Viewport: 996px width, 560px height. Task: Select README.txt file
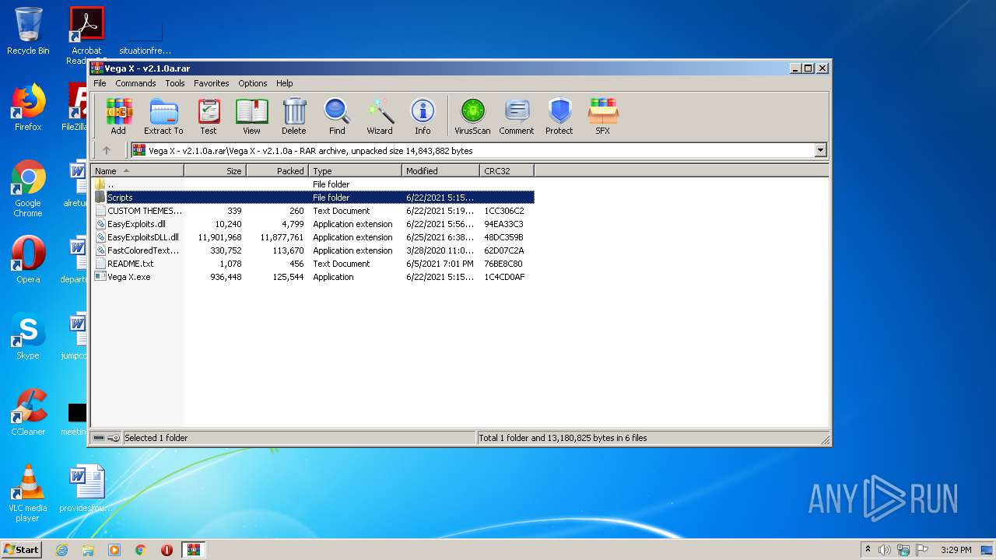pos(313,264)
